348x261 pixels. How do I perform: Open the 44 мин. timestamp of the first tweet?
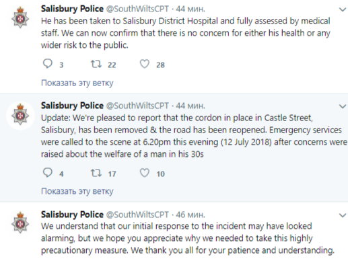[x=190, y=9]
